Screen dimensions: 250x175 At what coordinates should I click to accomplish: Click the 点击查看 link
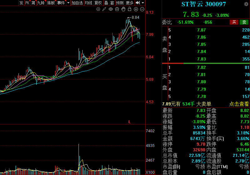pos(239,104)
